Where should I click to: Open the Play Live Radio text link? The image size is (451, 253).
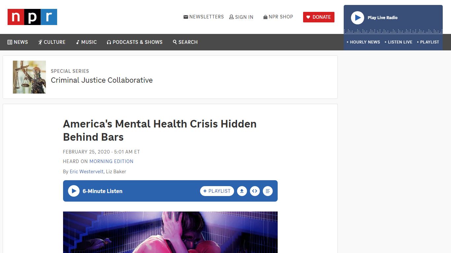[382, 18]
